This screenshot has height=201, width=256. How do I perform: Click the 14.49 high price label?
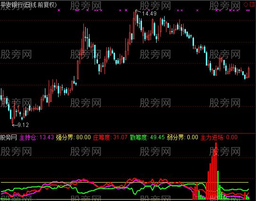coord(149,14)
